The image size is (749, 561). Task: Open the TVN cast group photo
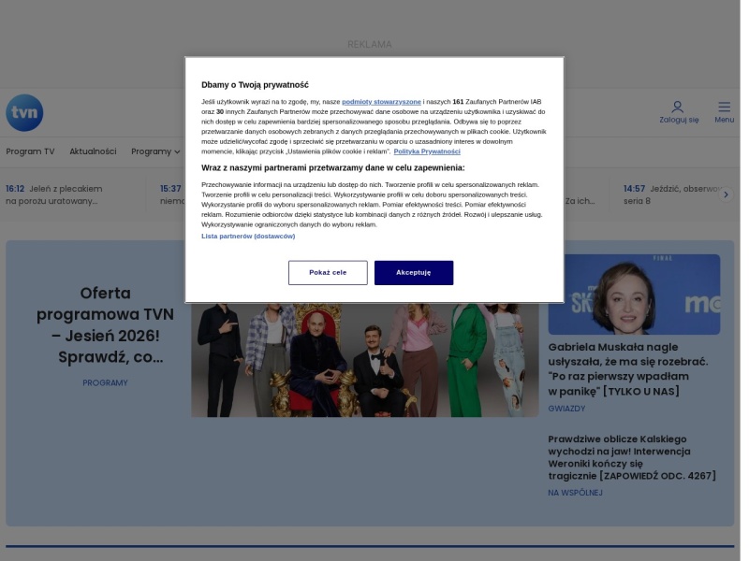point(365,360)
